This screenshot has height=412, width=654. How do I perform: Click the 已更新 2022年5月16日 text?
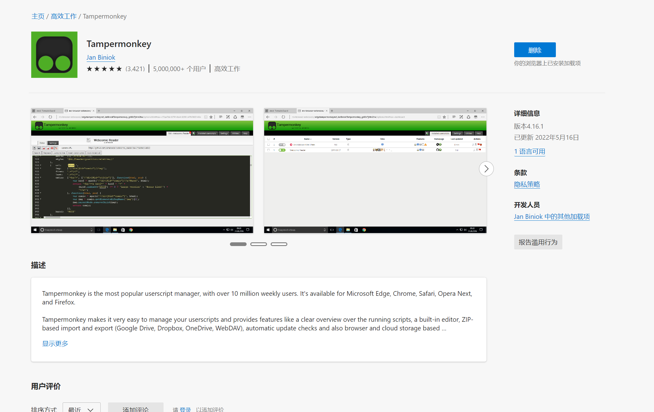point(547,138)
